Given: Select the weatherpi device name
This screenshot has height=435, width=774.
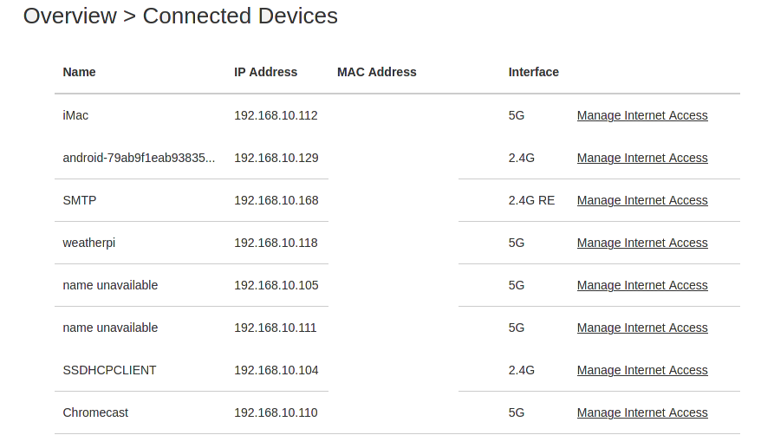Looking at the screenshot, I should pos(88,243).
